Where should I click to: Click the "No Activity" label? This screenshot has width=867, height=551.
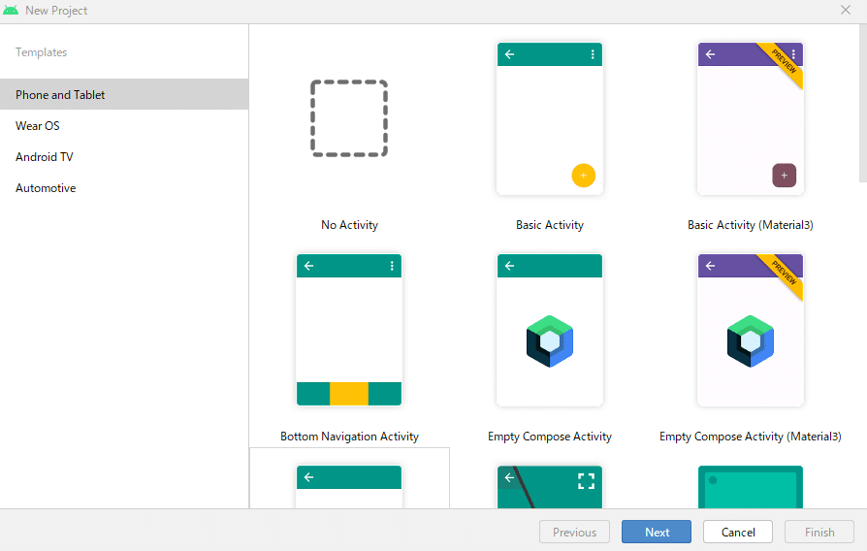point(349,225)
